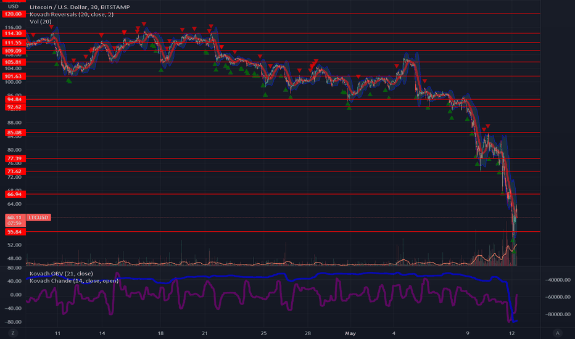Click the 55.84 price level label
Screen dimensions: 575x339
click(x=15, y=232)
